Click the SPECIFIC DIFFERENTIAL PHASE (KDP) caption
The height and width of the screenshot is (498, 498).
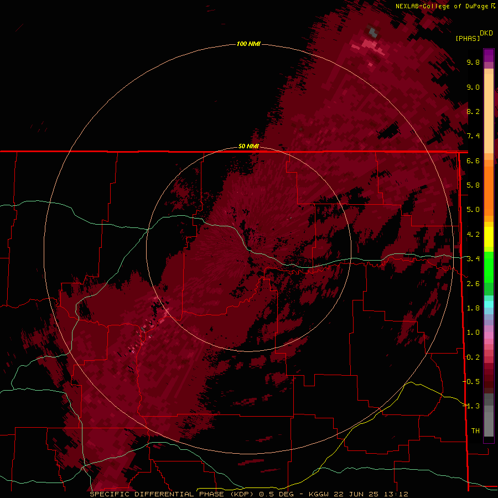click(x=172, y=494)
